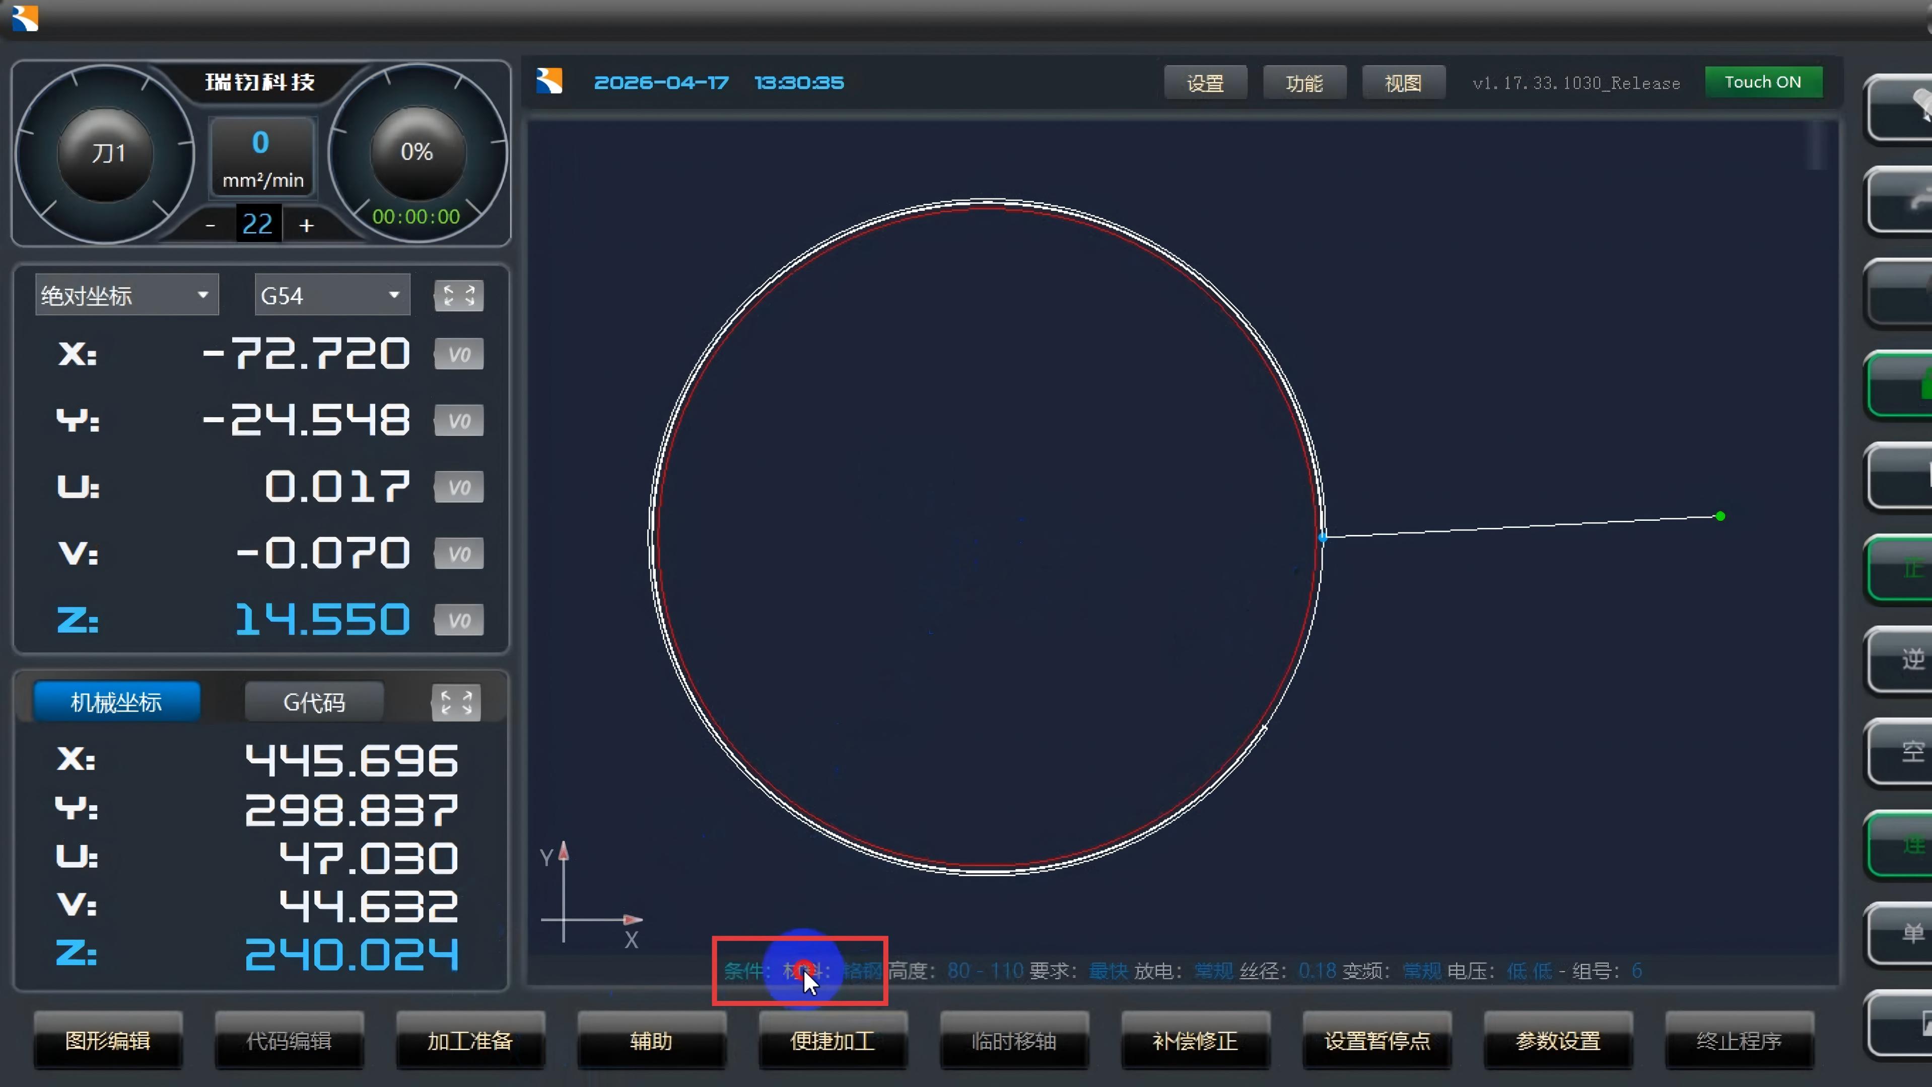Open 图形编辑 graphic editing
1932x1087 pixels.
[108, 1041]
